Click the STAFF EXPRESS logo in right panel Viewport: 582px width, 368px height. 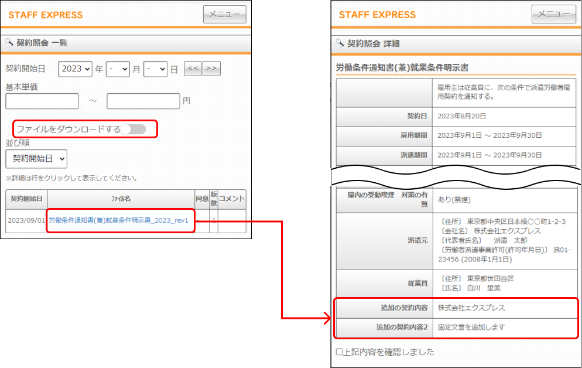coord(377,15)
